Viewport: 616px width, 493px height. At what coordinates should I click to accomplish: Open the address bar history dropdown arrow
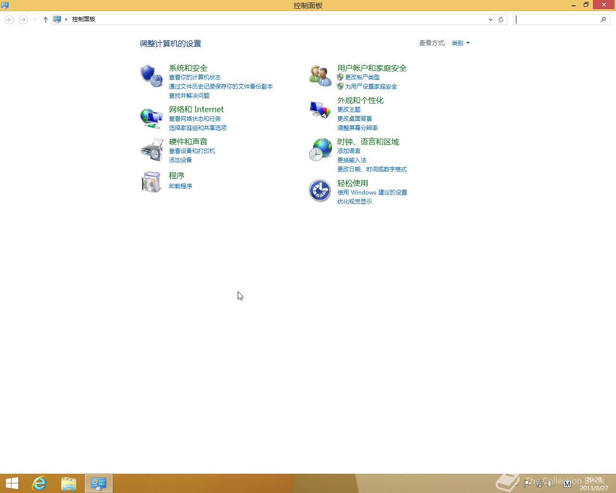(x=490, y=20)
